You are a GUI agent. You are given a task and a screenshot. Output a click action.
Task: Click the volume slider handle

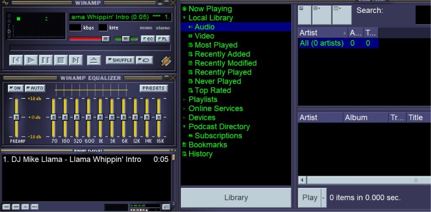[106, 39]
